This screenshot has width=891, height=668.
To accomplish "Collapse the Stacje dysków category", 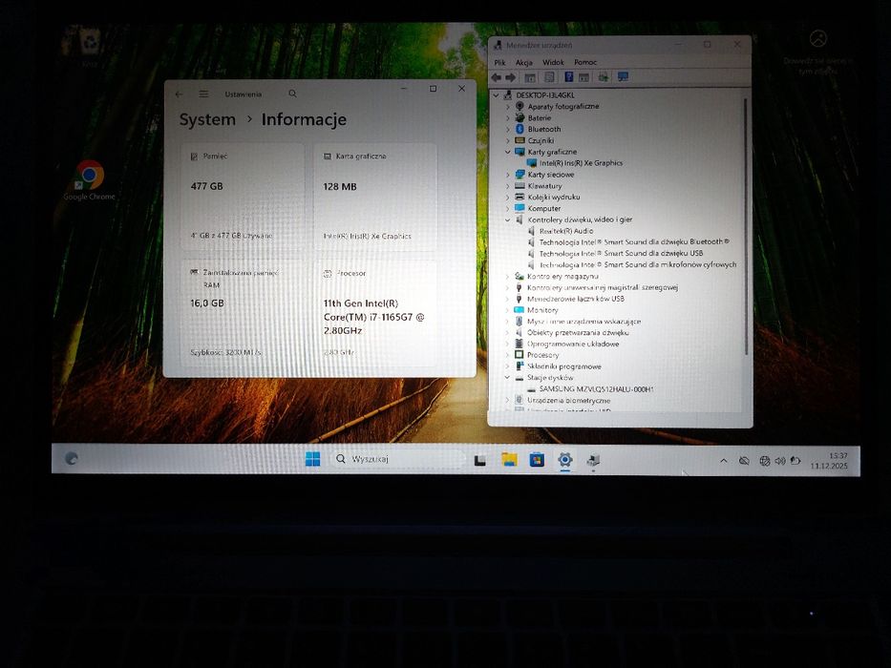I will point(507,378).
